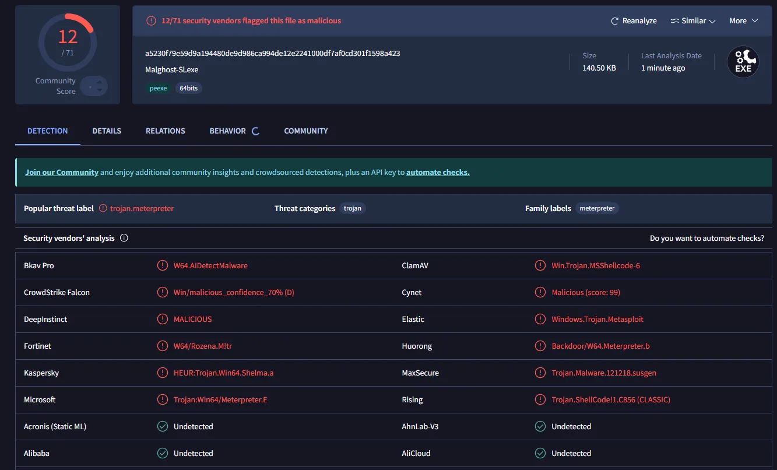
Task: Switch to the Relations tab
Action: pos(165,131)
